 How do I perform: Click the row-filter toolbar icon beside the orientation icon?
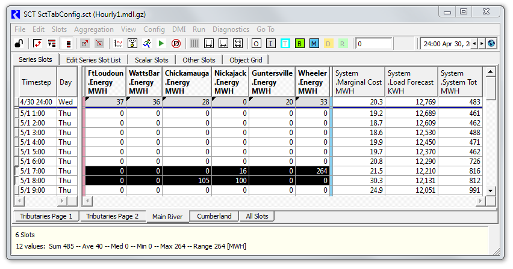[x=52, y=43]
